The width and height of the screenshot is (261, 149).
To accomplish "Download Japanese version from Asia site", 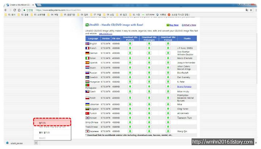I will (168, 131).
